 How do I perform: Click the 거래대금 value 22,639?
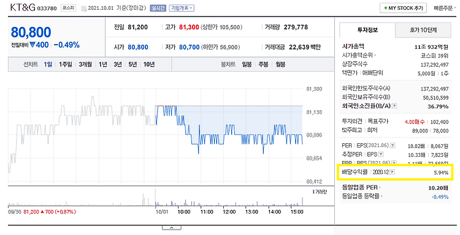[299, 47]
